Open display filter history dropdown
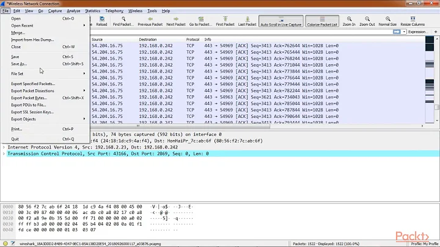440x247 pixels. [x=404, y=32]
